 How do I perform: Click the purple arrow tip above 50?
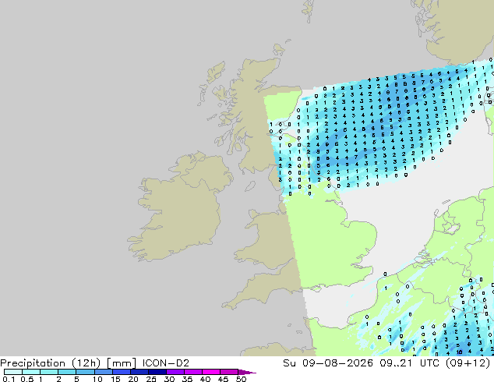tap(247, 372)
